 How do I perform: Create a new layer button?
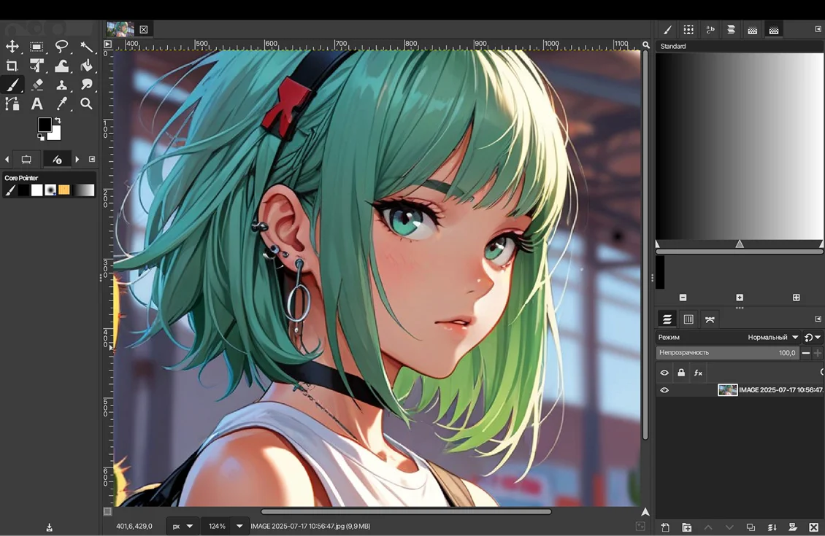(666, 527)
